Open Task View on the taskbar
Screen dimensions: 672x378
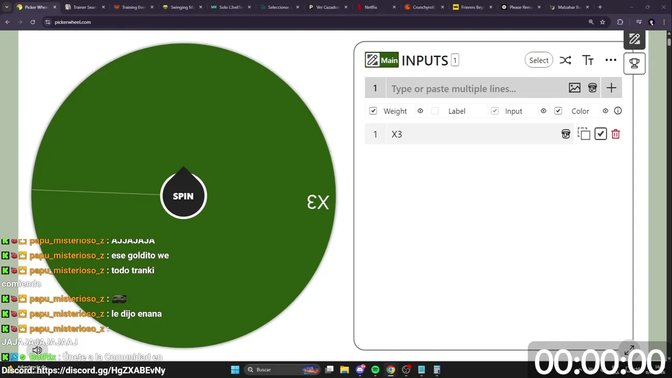point(329,370)
